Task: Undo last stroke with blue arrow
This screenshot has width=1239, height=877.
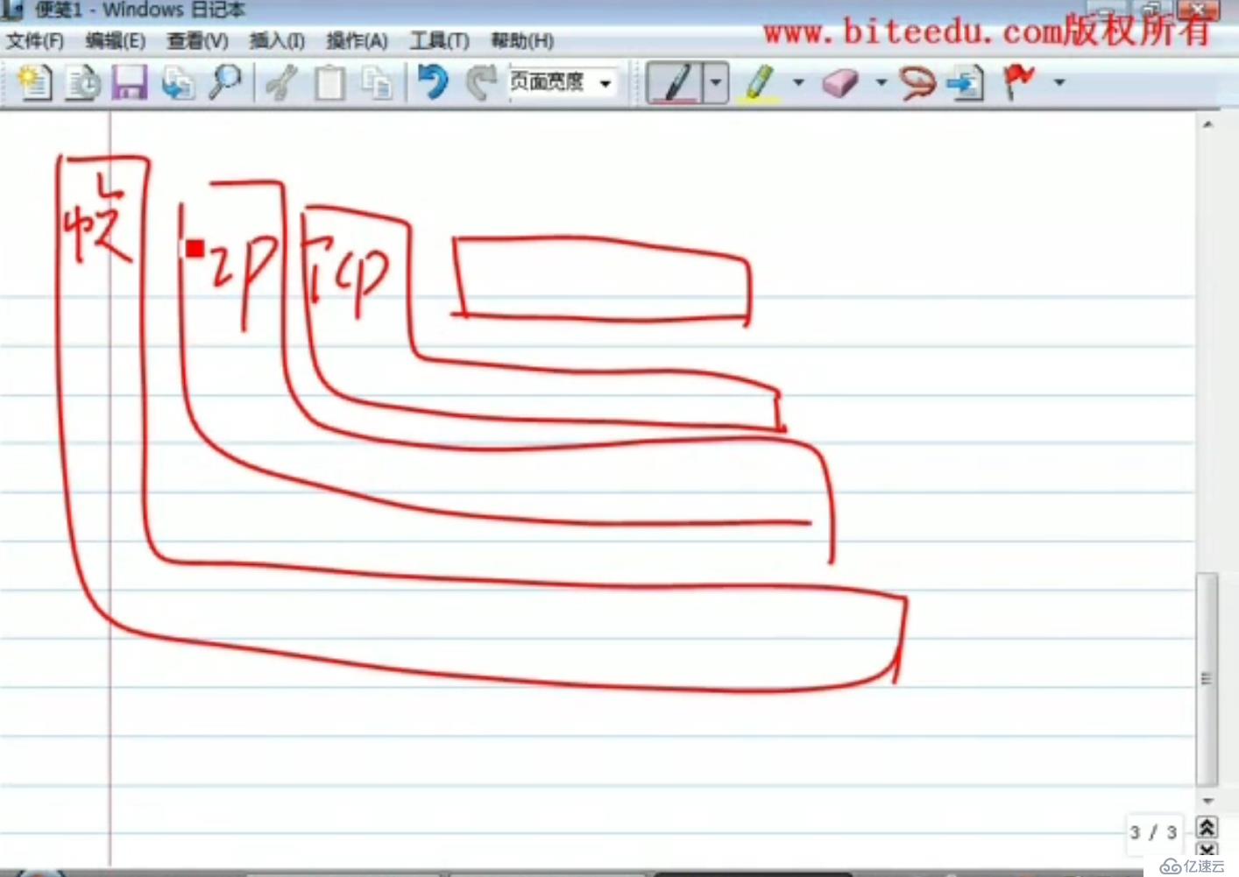Action: (433, 82)
